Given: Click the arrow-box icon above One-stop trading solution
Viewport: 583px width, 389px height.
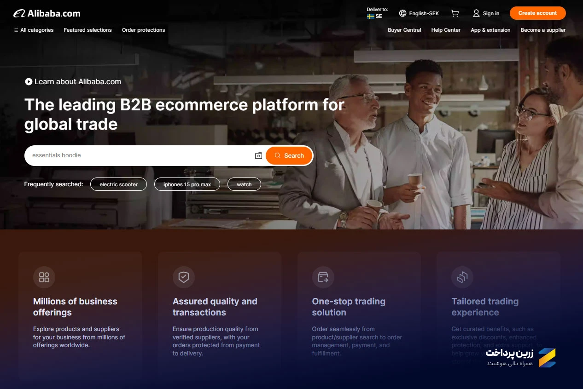Looking at the screenshot, I should click(x=323, y=277).
